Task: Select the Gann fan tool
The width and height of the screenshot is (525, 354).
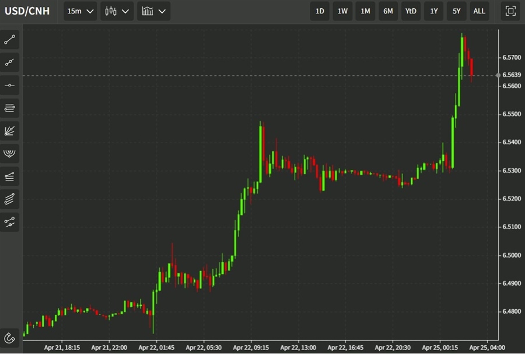Action: 10,131
